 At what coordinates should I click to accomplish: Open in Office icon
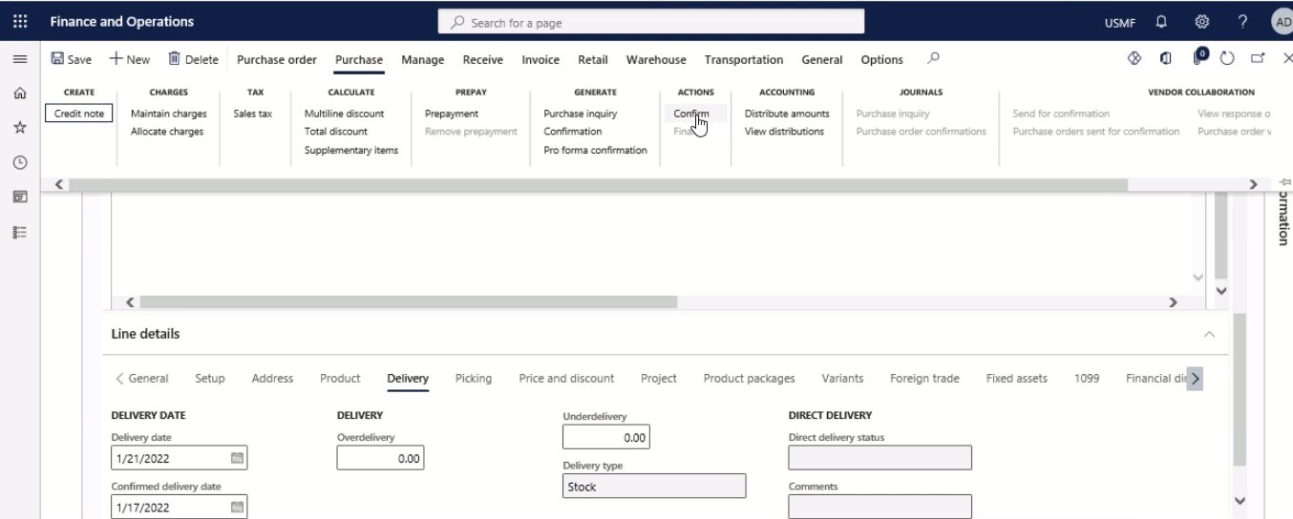click(x=1166, y=58)
